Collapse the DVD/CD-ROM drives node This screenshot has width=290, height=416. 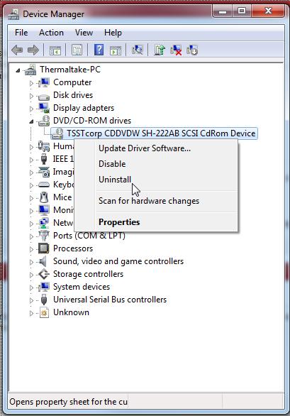point(31,121)
